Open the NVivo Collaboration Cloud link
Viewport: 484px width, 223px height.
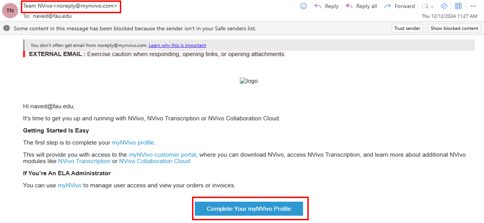click(x=154, y=161)
